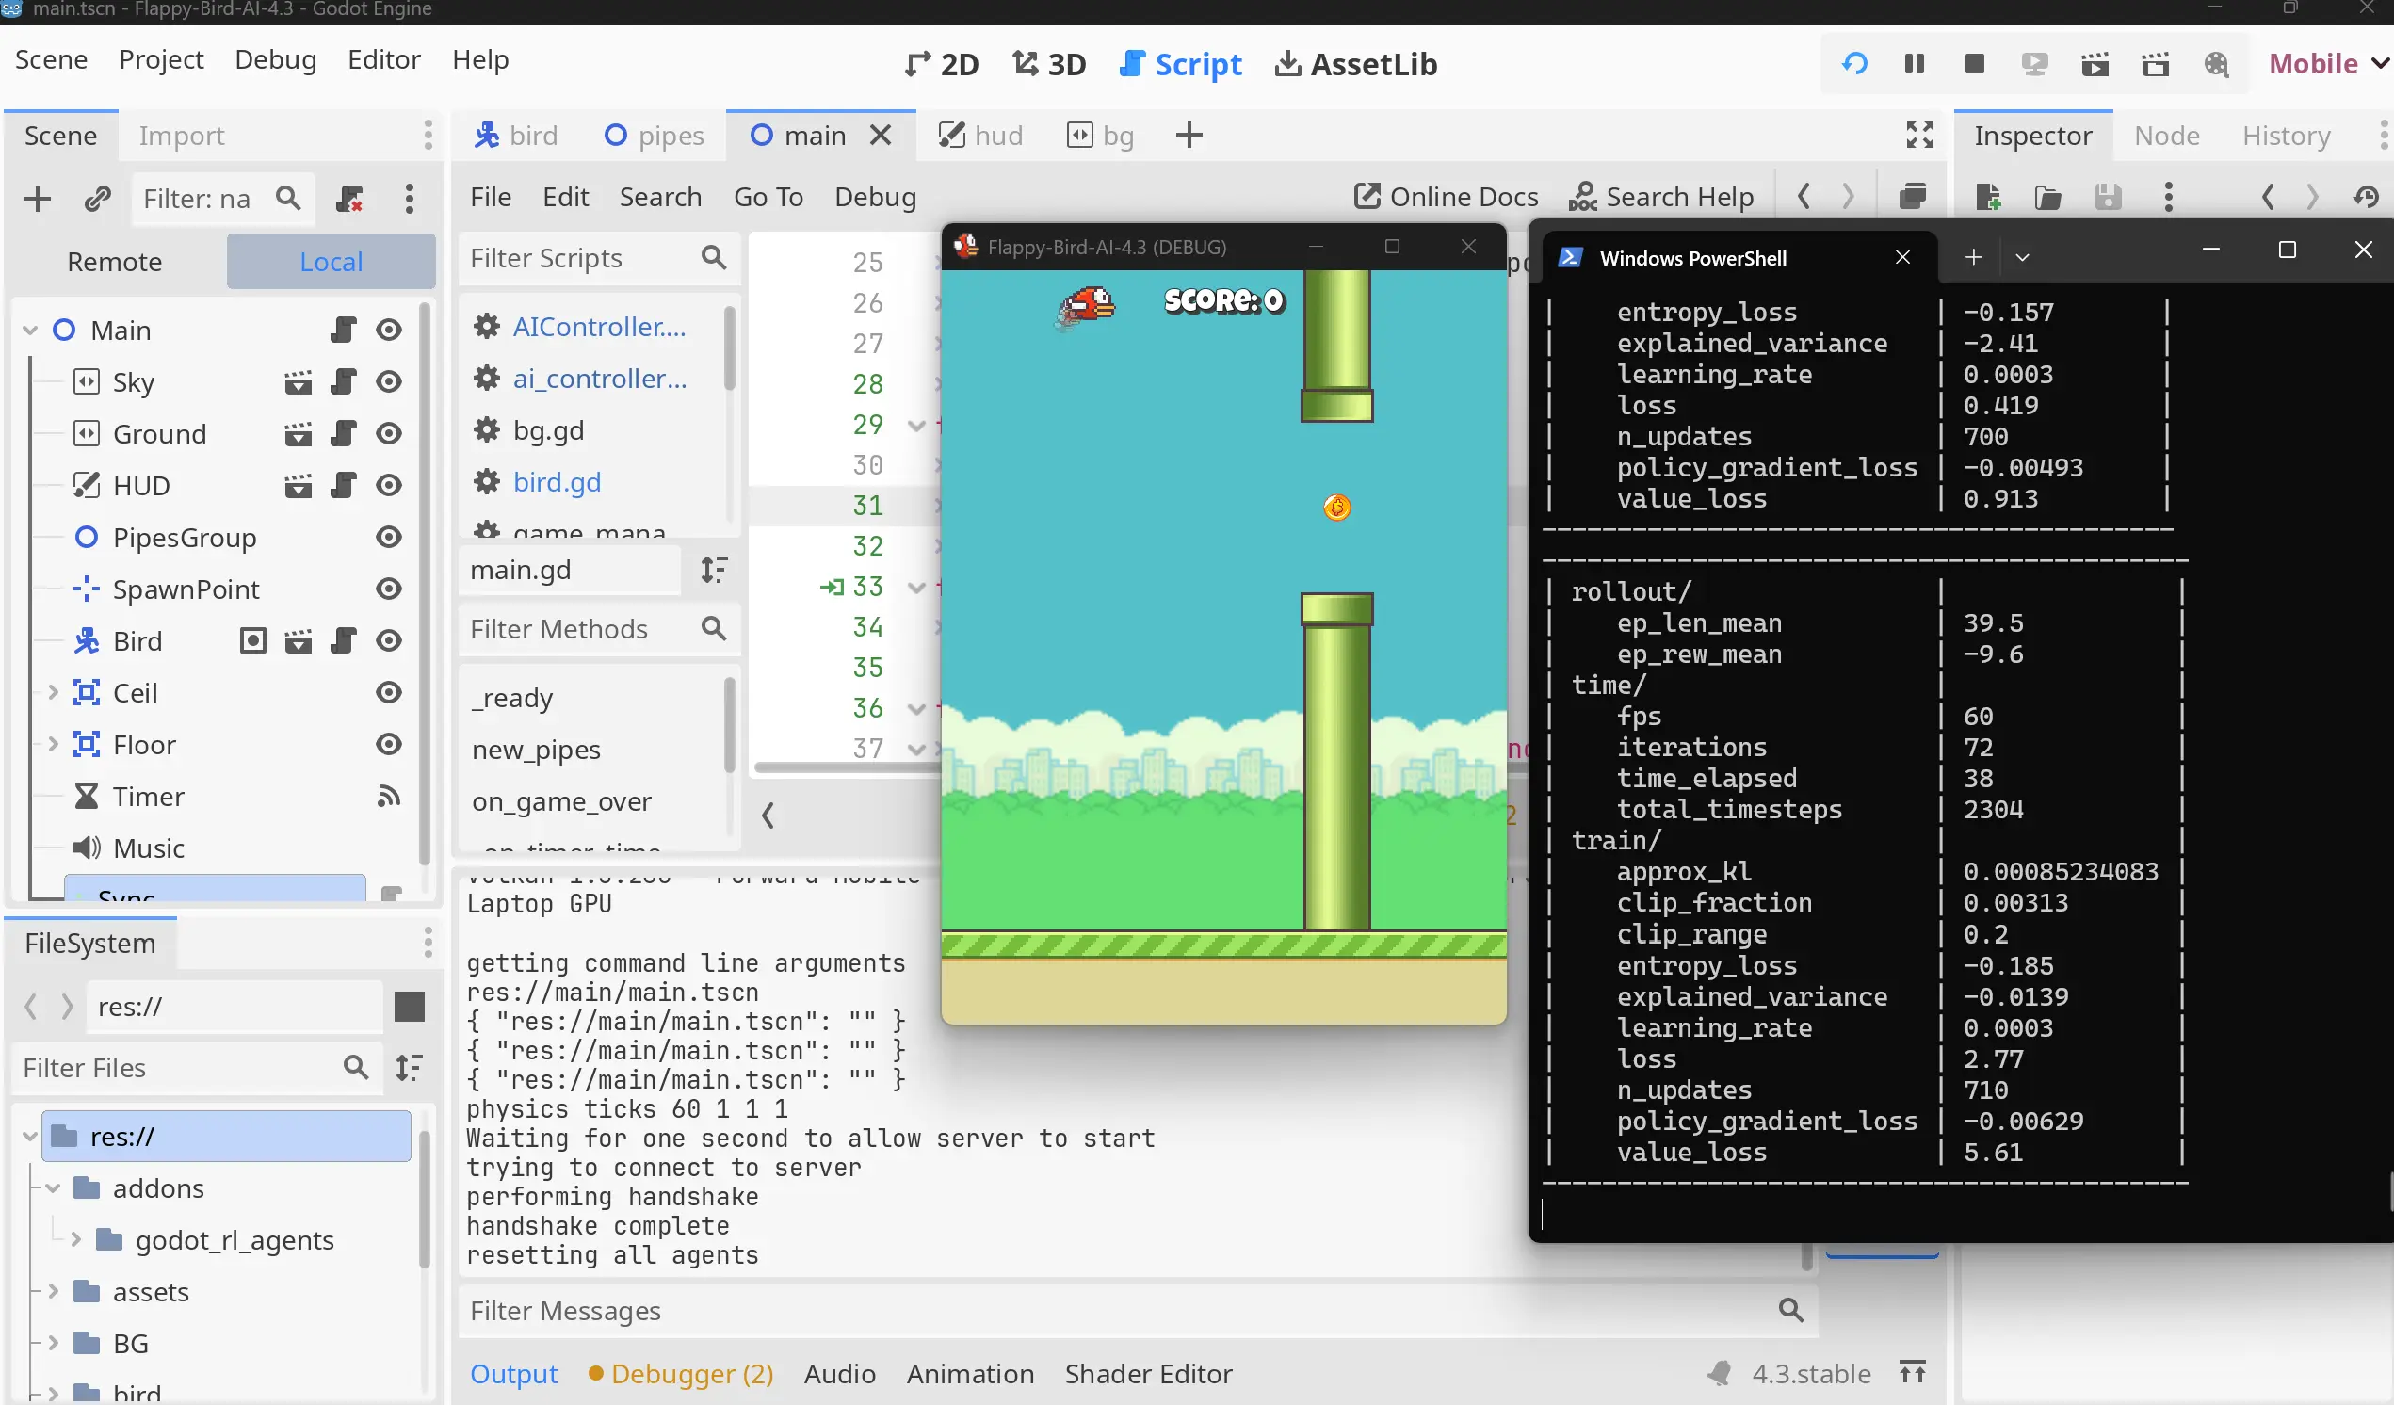This screenshot has width=2394, height=1405.
Task: Toggle FileSystem split mode button
Action: click(x=410, y=1007)
